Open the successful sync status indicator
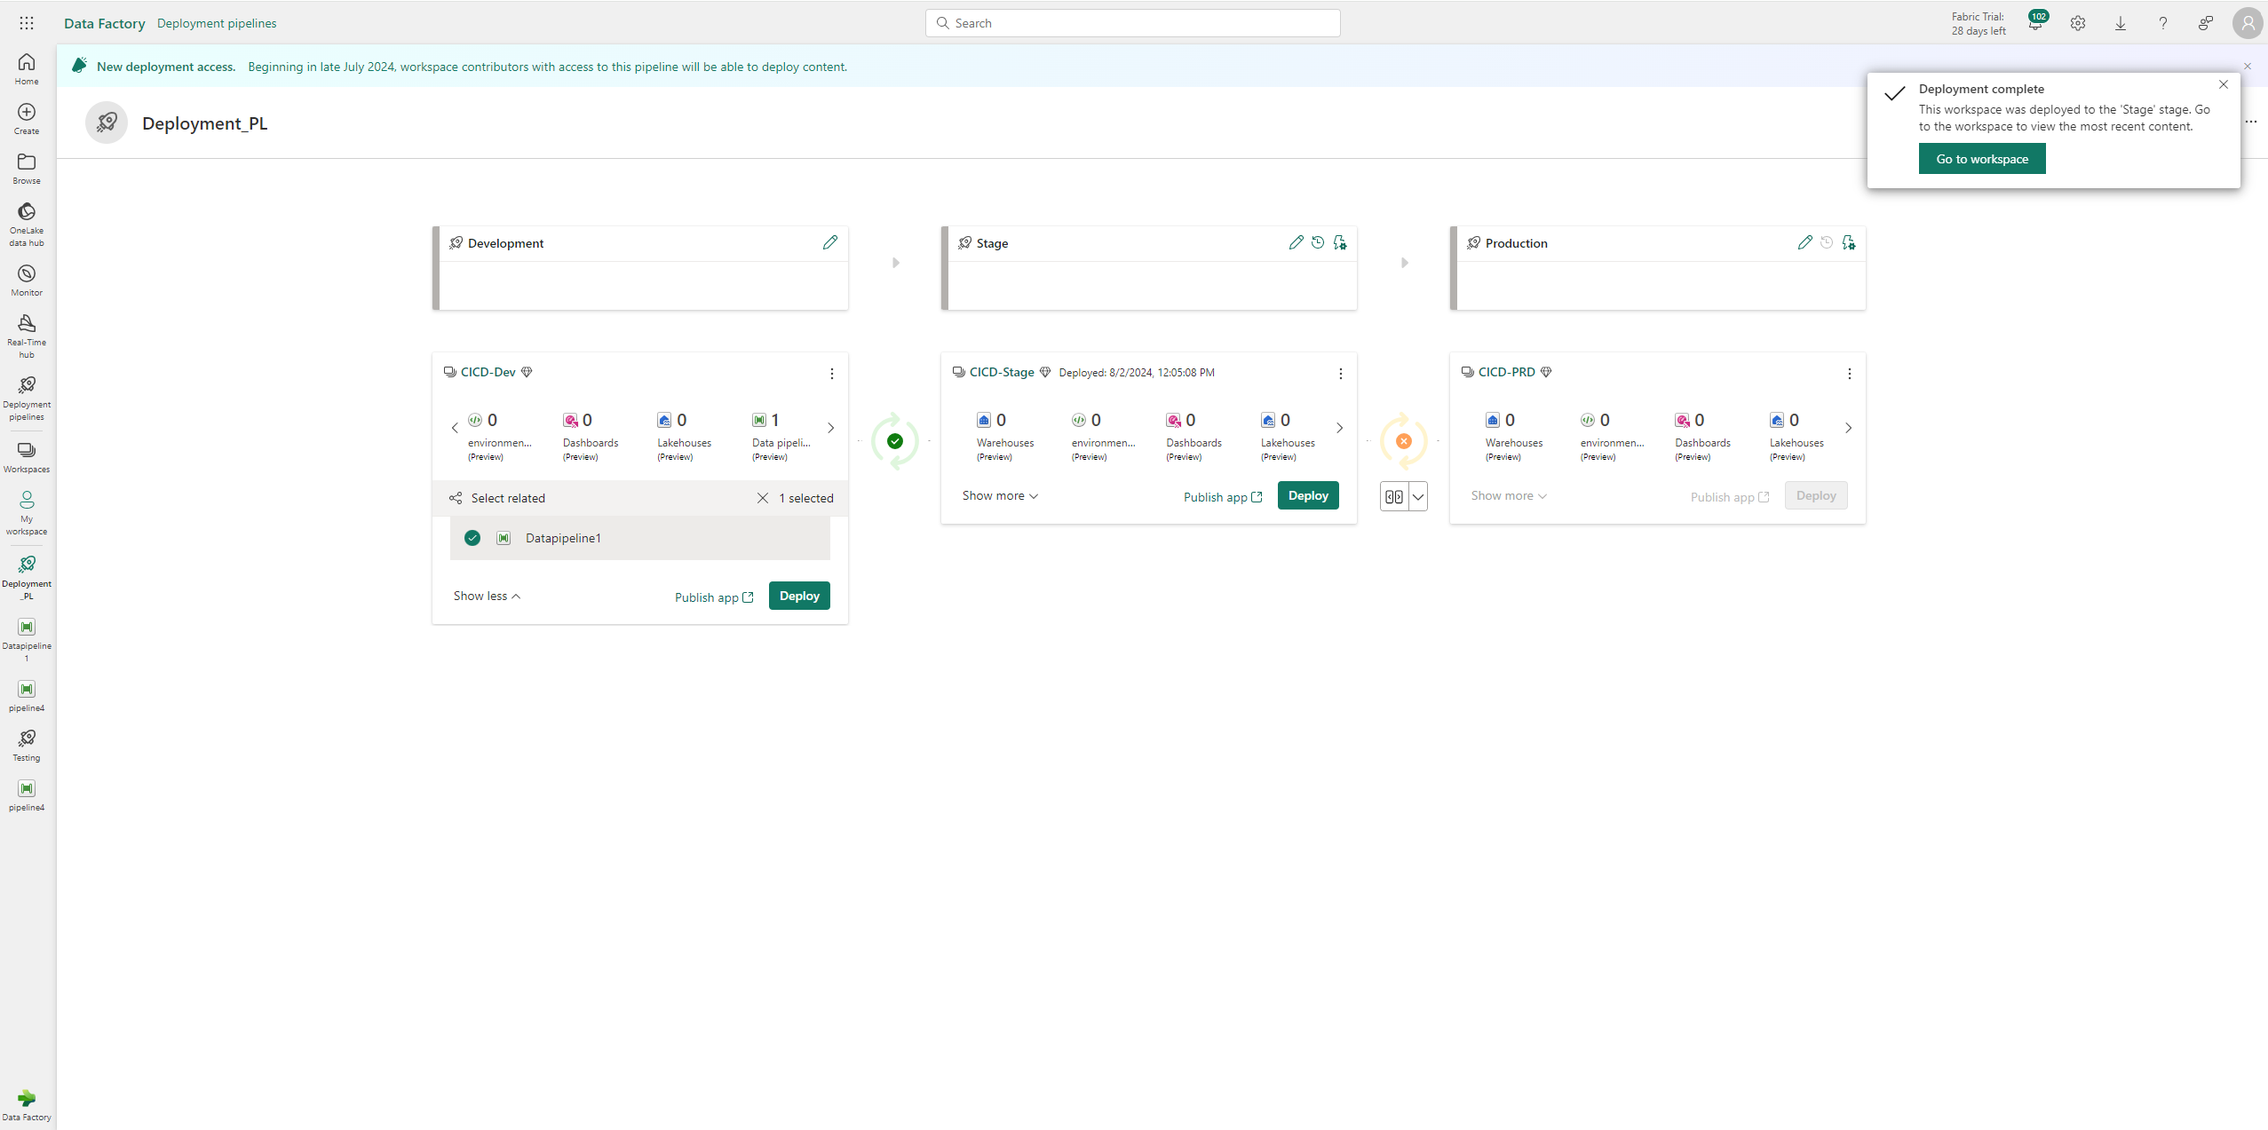 click(x=895, y=441)
